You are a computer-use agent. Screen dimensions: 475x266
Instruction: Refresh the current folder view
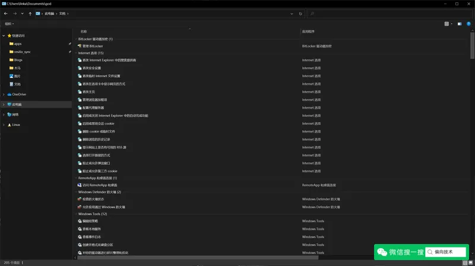click(300, 14)
